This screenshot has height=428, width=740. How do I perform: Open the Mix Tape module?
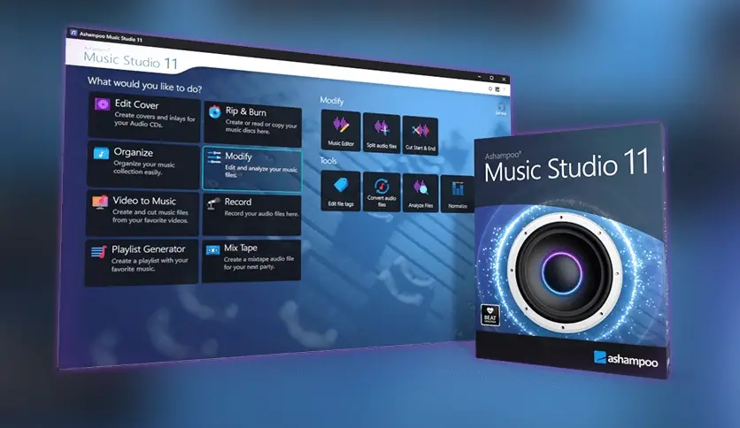coord(251,260)
